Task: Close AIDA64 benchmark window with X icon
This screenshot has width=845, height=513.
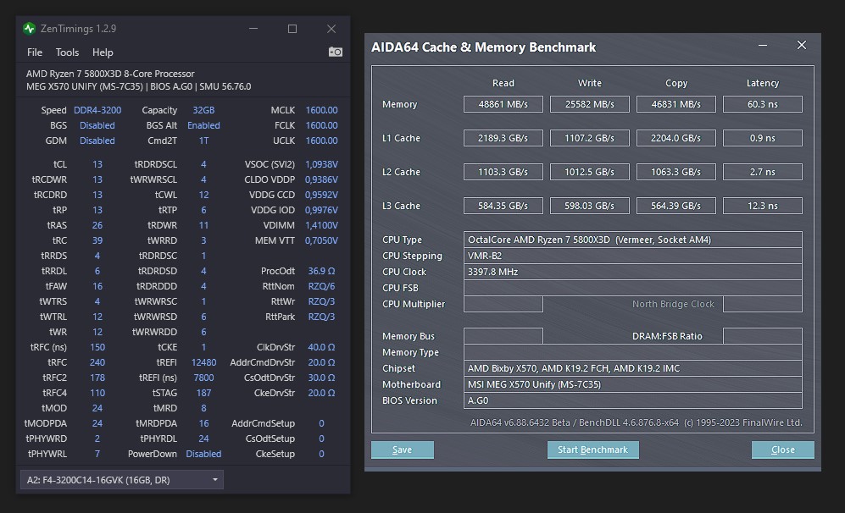Action: click(801, 45)
